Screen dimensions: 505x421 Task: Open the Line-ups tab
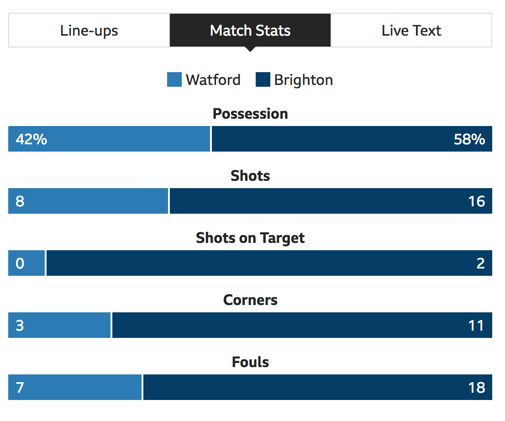[x=89, y=31]
